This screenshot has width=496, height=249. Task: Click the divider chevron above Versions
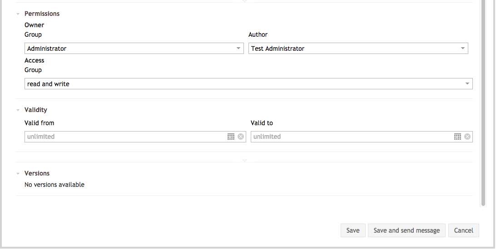point(244,161)
